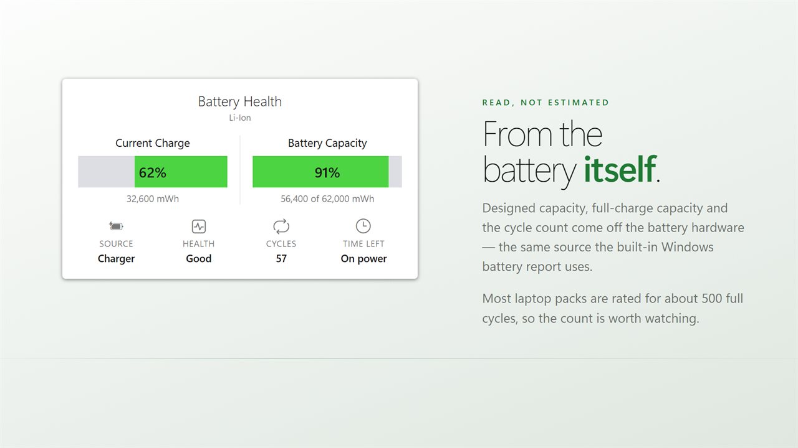The height and width of the screenshot is (448, 798).
Task: Click the "32,600 mWh" value
Action: [153, 199]
